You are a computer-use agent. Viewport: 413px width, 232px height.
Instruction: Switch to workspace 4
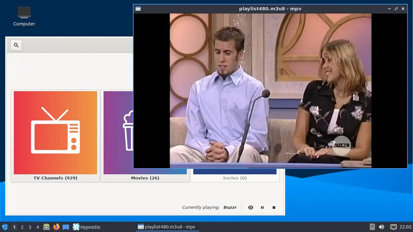click(x=38, y=227)
